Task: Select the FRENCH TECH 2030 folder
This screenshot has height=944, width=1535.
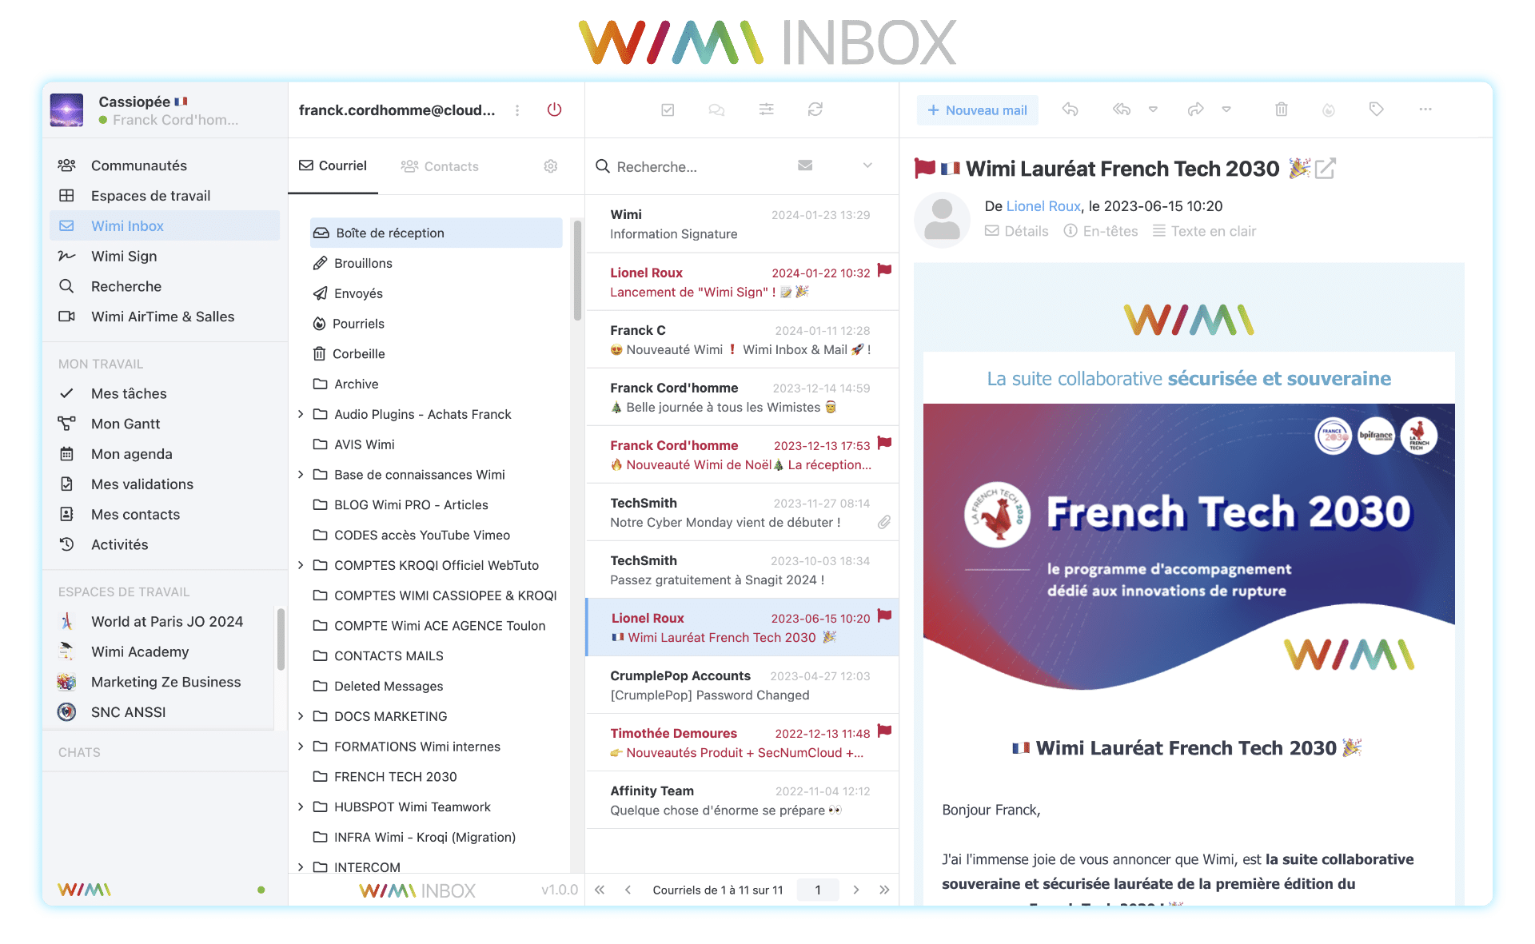Action: 436,777
